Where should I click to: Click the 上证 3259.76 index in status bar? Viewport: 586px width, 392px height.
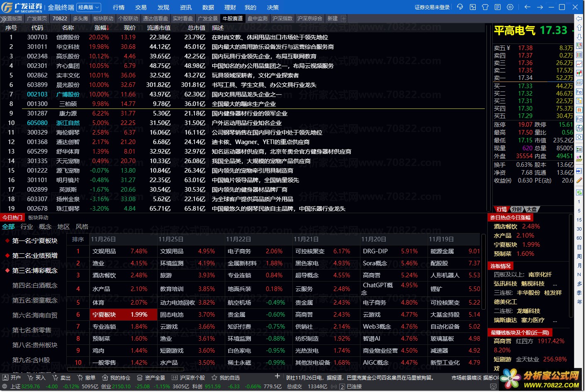pos(25,387)
